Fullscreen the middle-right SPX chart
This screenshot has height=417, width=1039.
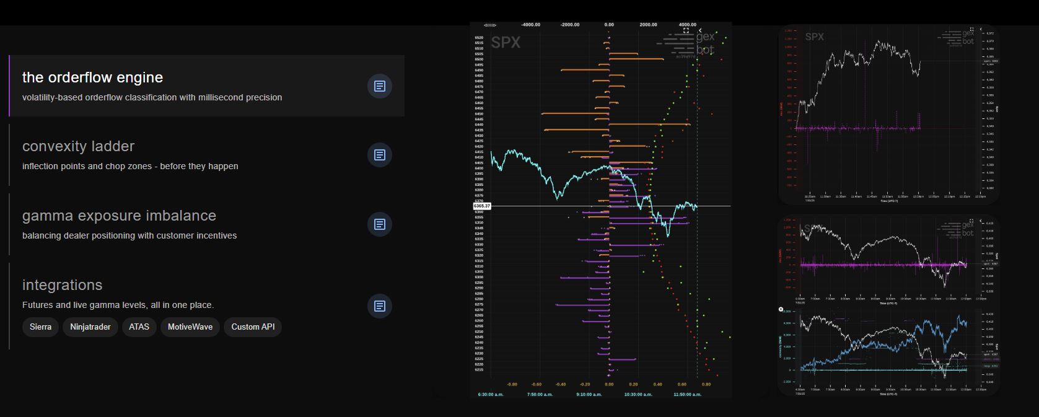pyautogui.click(x=971, y=221)
